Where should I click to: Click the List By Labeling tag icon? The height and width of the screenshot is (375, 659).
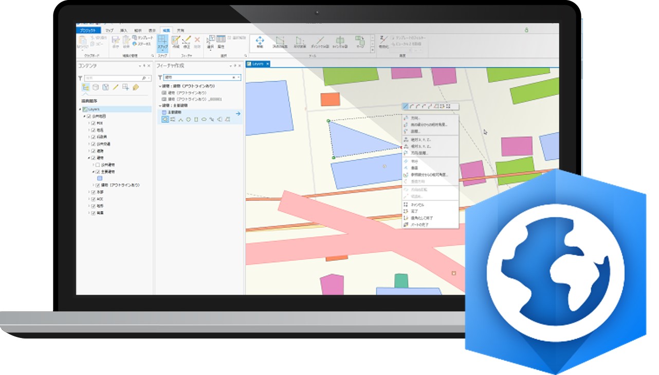[x=136, y=87]
